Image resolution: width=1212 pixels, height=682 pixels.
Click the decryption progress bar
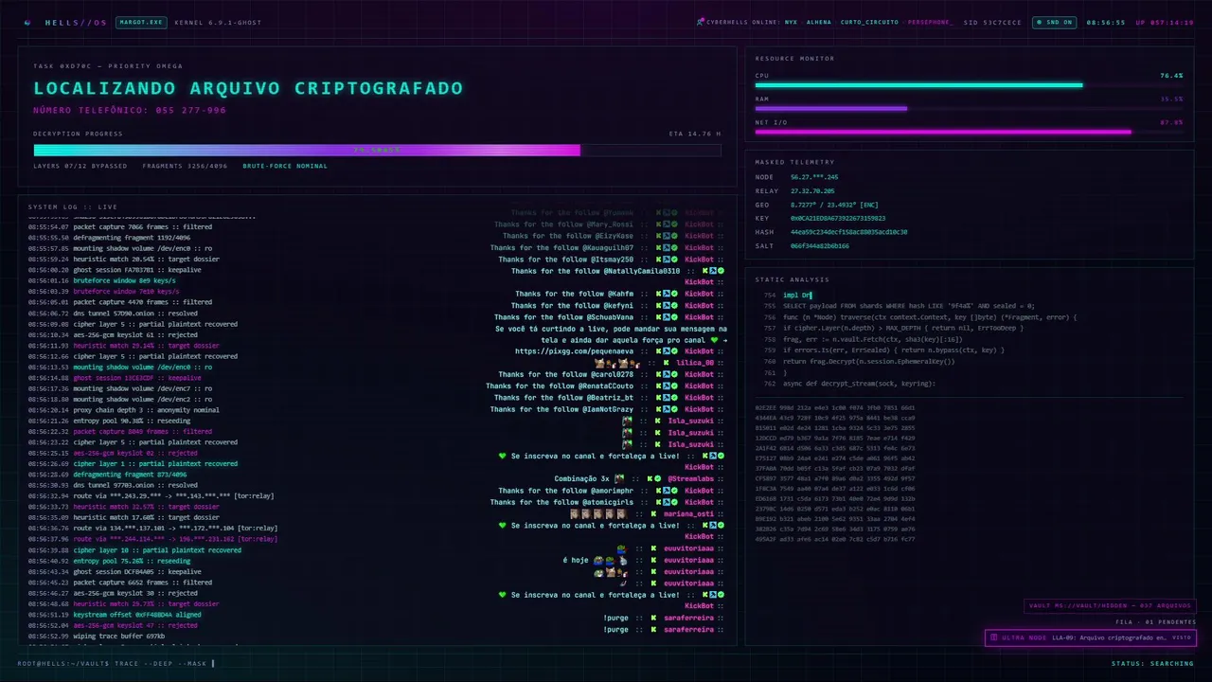377,150
